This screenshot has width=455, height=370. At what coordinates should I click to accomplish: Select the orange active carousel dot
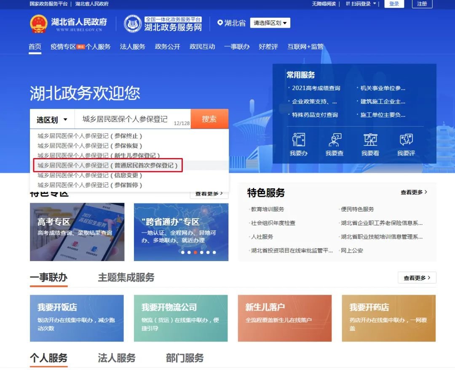point(195,252)
